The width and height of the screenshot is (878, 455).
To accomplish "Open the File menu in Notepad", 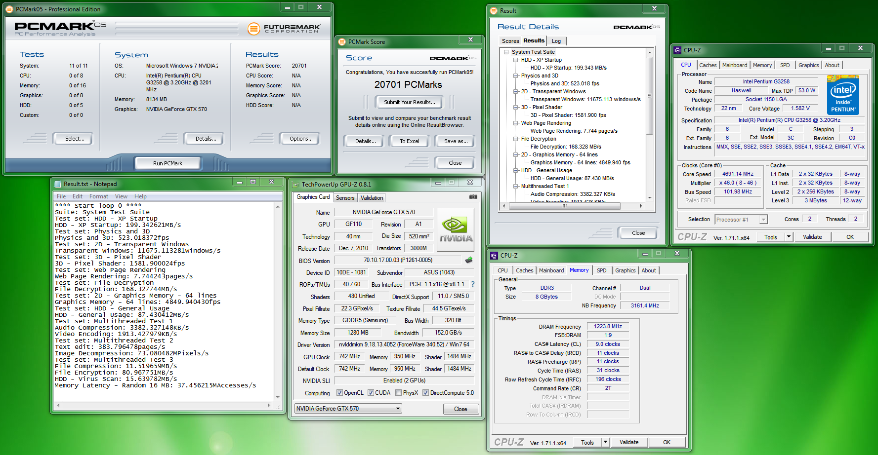I will pos(61,196).
